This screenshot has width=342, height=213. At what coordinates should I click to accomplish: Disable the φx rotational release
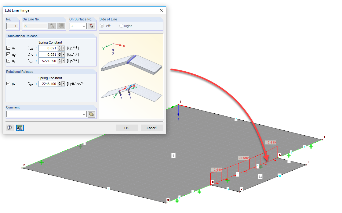(x=8, y=83)
